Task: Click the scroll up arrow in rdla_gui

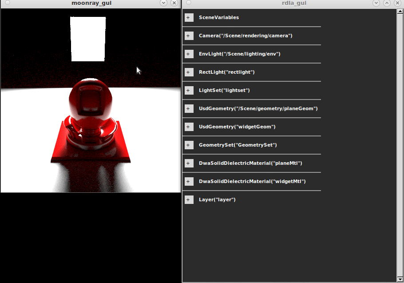Action: click(x=400, y=11)
